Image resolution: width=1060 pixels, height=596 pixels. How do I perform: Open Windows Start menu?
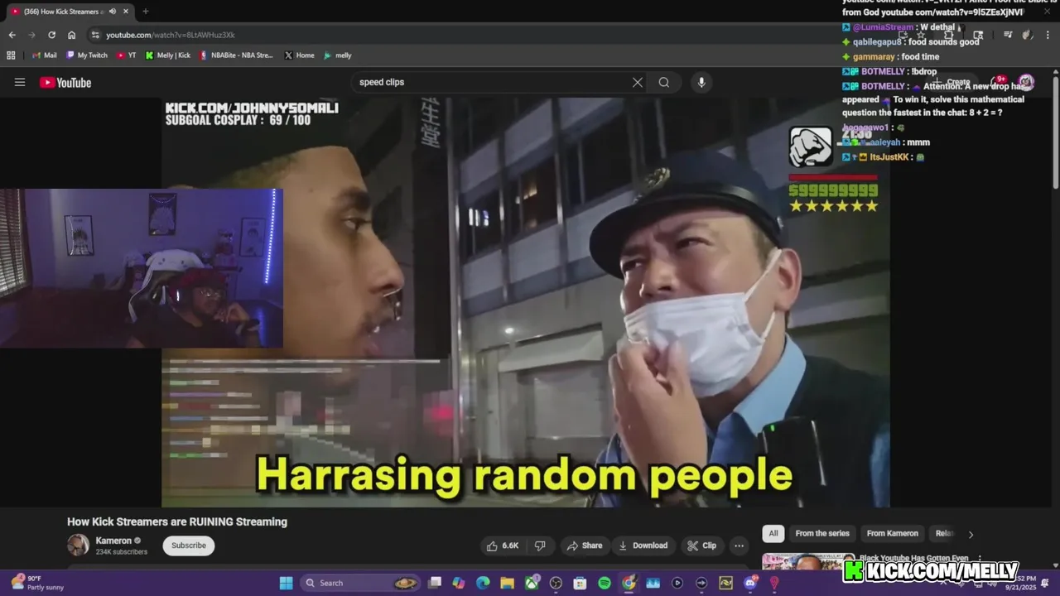(x=286, y=583)
